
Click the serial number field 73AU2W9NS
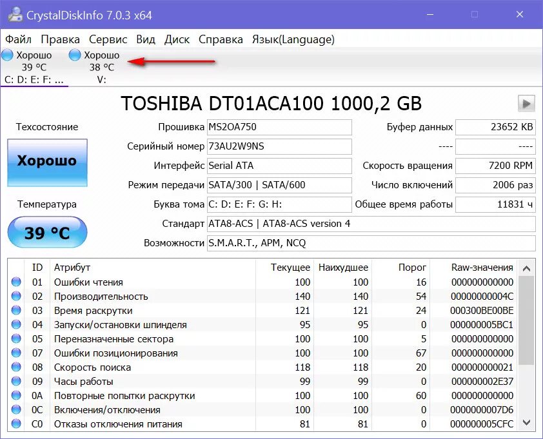click(x=279, y=146)
